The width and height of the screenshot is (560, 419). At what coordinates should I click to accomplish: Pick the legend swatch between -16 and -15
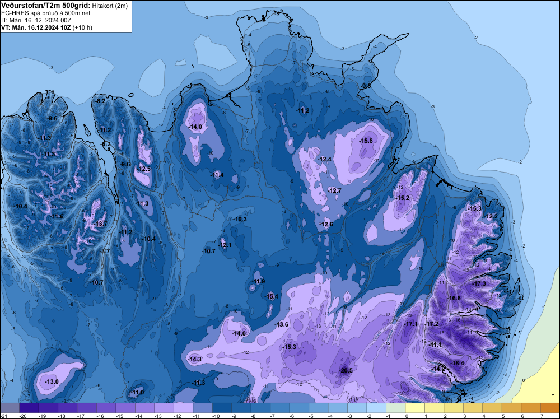pos(106,408)
